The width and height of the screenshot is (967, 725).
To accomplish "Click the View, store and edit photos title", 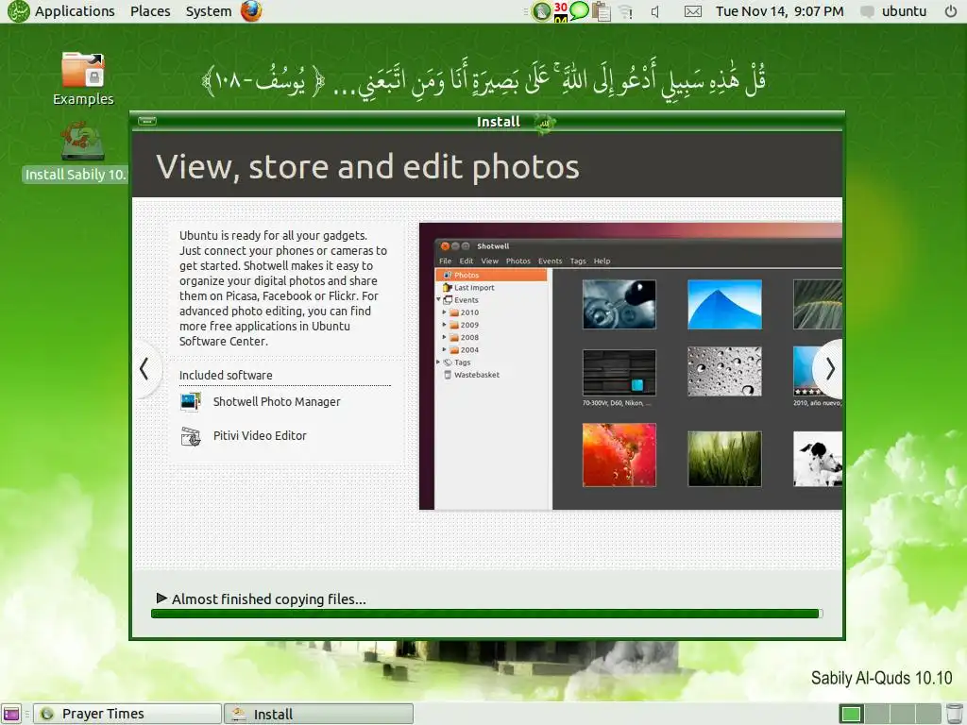I will (x=367, y=167).
